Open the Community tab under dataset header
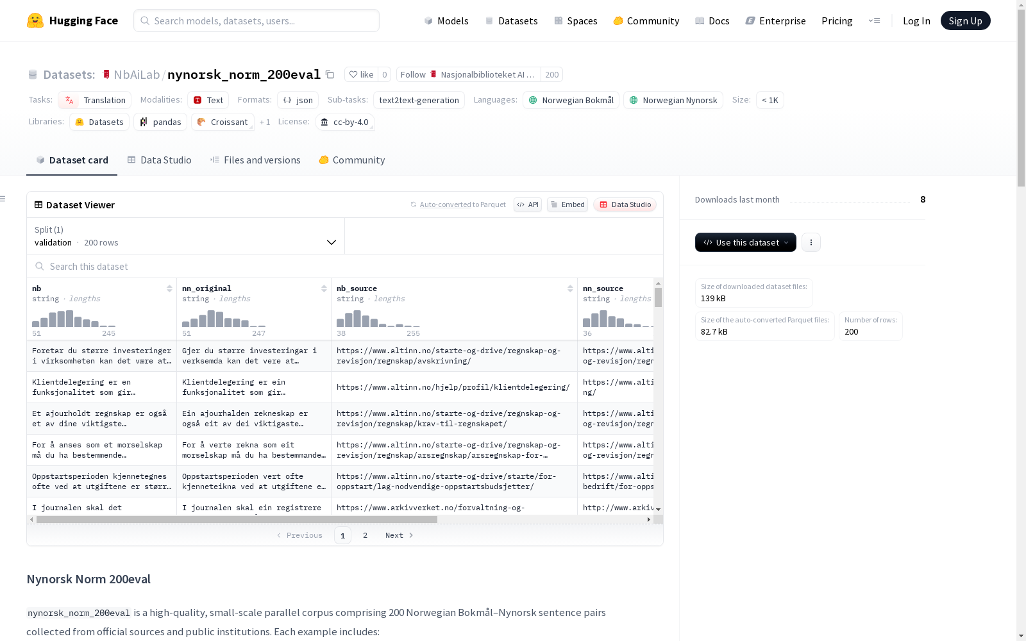1026x641 pixels. [352, 160]
